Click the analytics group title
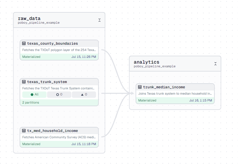238x164 pixels. pyautogui.click(x=147, y=62)
